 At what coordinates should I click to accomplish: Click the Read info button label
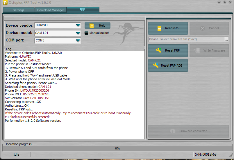[x=172, y=28]
